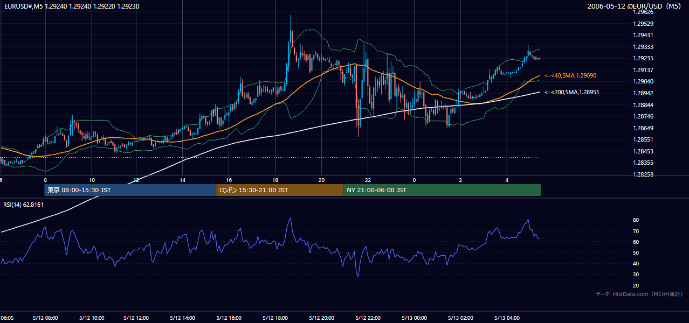The image size is (689, 323).
Task: Click price axis value 1.28355
Action: pyautogui.click(x=643, y=163)
